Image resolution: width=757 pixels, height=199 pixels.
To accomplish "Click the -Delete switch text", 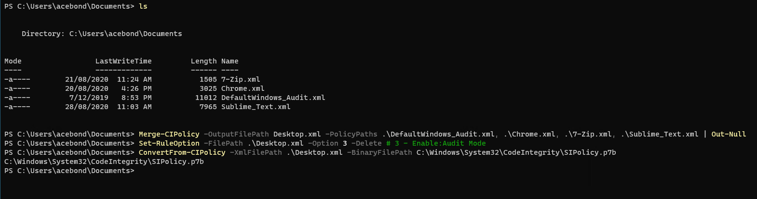I will (x=366, y=143).
